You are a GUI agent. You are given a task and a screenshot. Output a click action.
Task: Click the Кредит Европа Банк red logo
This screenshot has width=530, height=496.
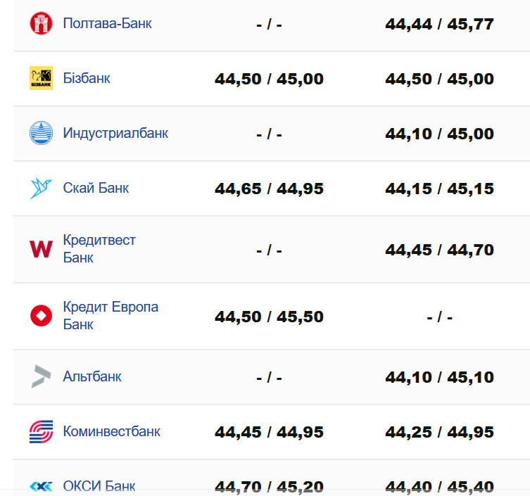tap(41, 316)
